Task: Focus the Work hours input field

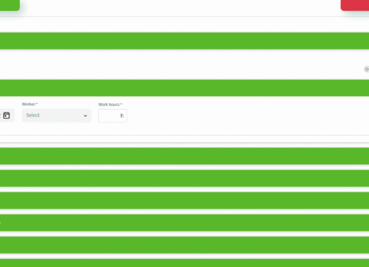Action: (x=113, y=115)
